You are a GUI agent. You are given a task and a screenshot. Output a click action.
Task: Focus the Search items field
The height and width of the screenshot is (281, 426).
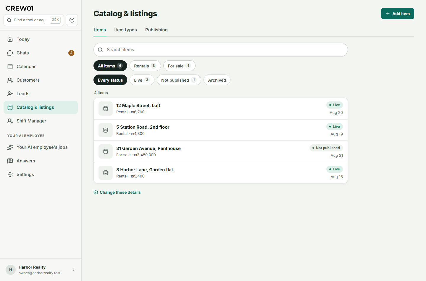pos(221,50)
